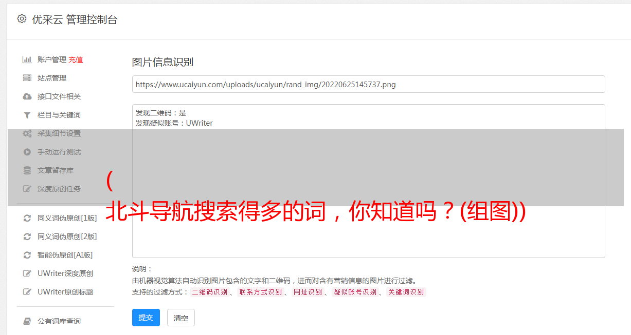The image size is (631, 335).
Task: Click the 疑似账号识别 tag
Action: [x=355, y=292]
